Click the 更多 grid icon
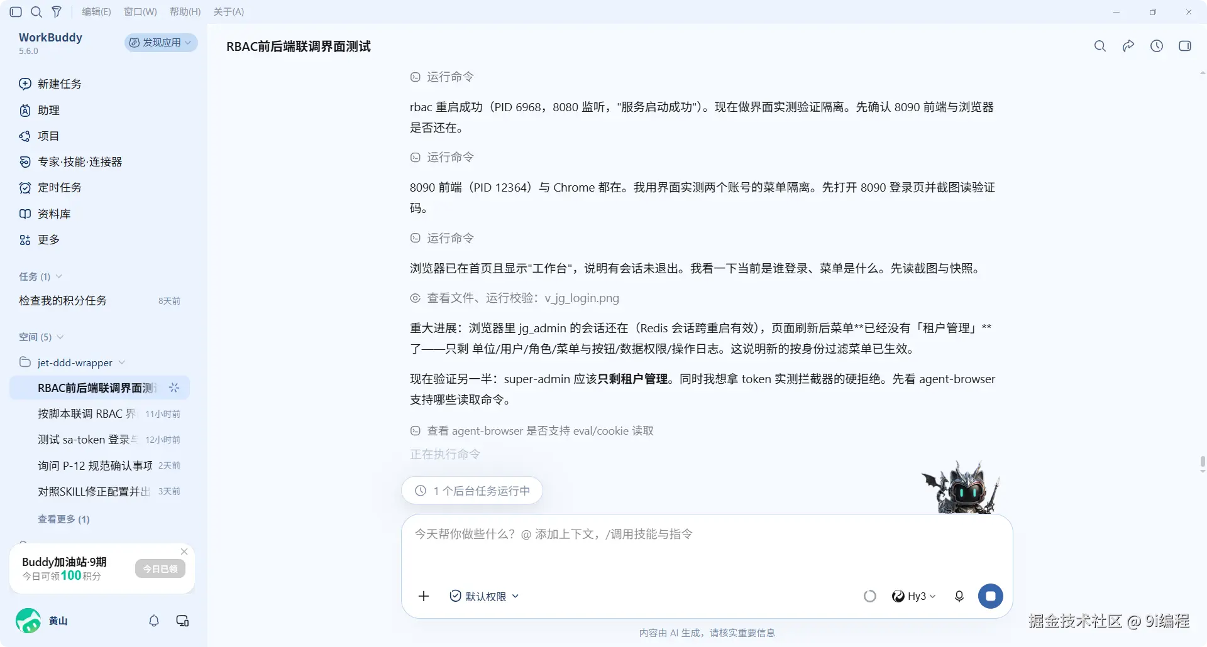Screen dimensions: 1207x647 [x=25, y=240]
